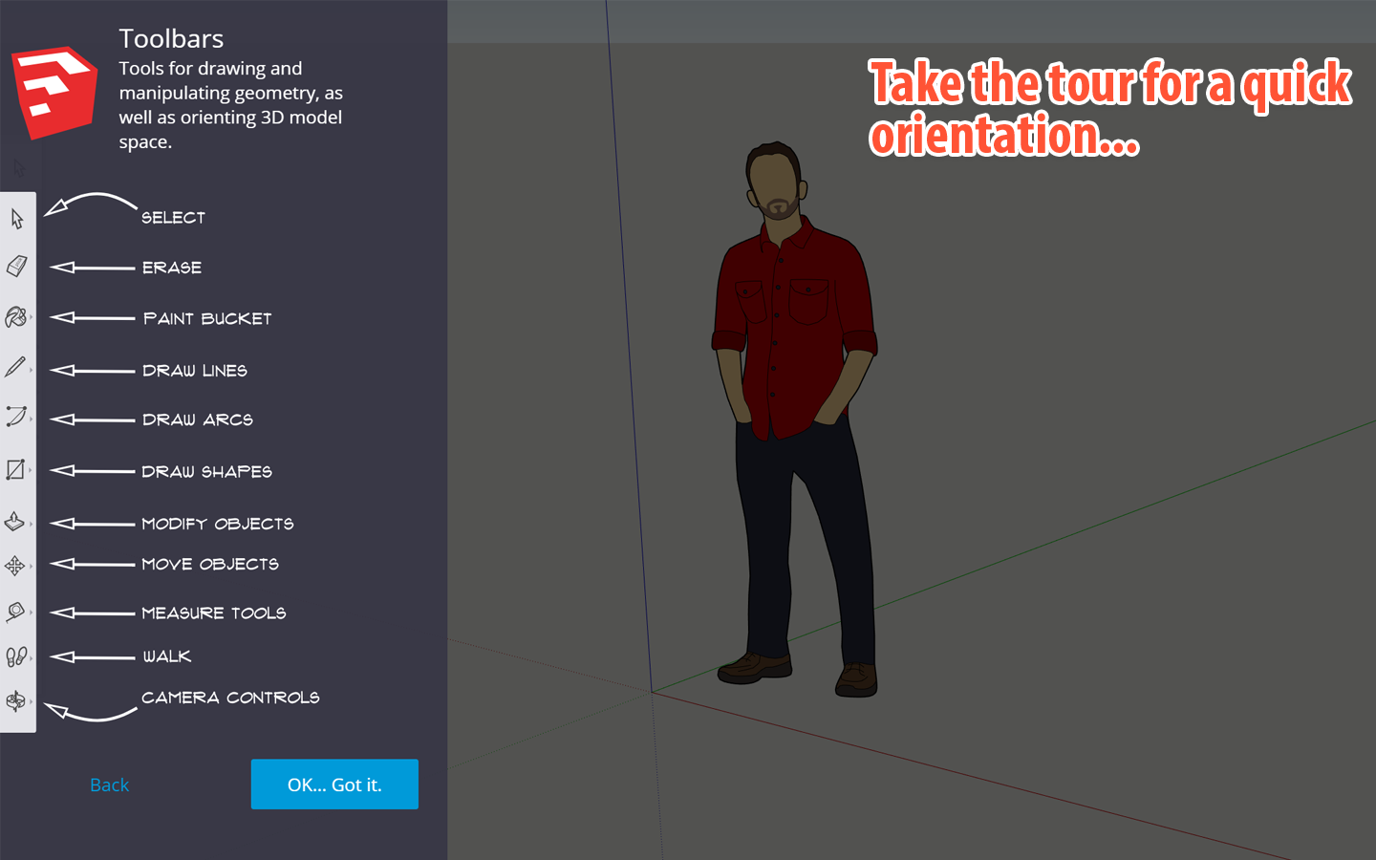Expand the Draw Arcs flyout arrow
Viewport: 1376px width, 860px height.
point(32,419)
